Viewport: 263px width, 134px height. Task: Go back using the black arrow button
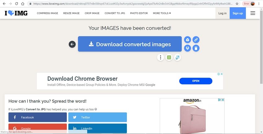tap(72, 44)
